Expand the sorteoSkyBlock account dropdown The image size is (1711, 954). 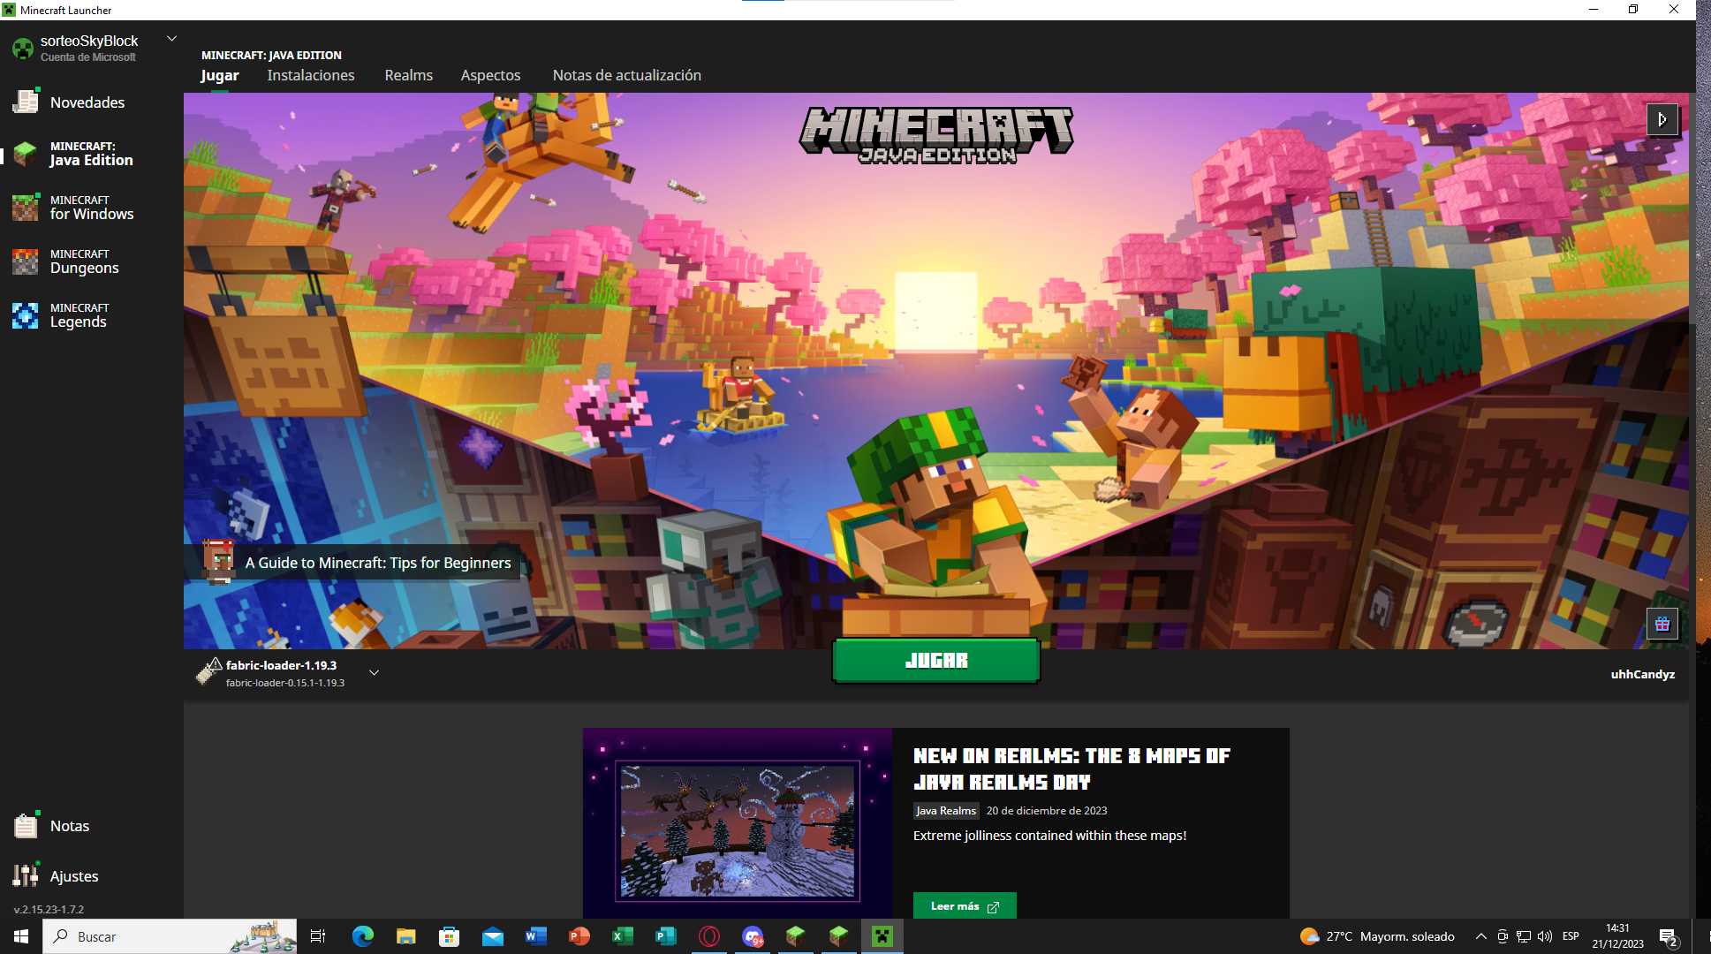coord(171,39)
